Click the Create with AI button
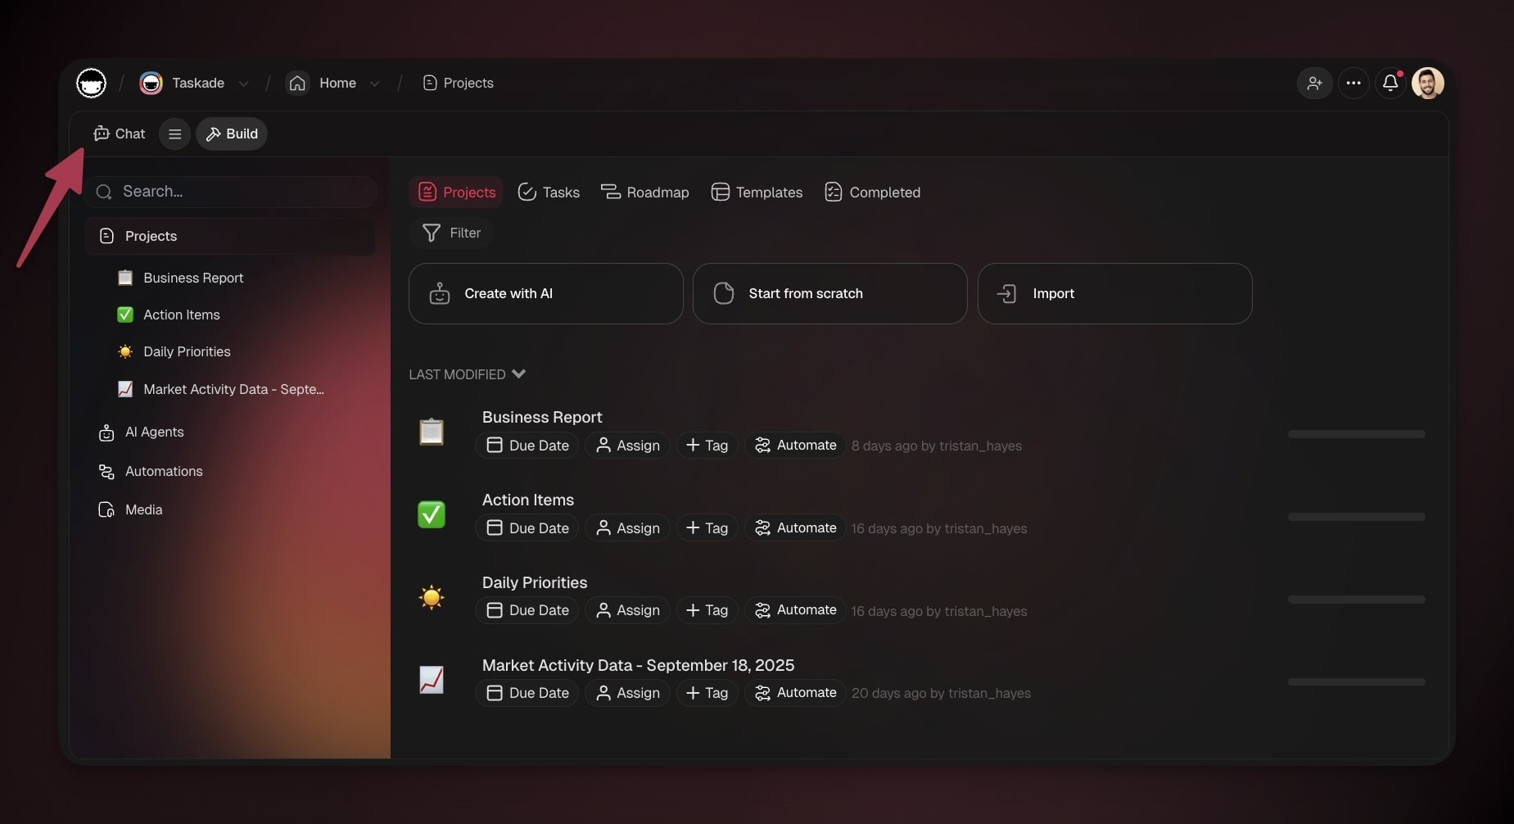 [545, 293]
